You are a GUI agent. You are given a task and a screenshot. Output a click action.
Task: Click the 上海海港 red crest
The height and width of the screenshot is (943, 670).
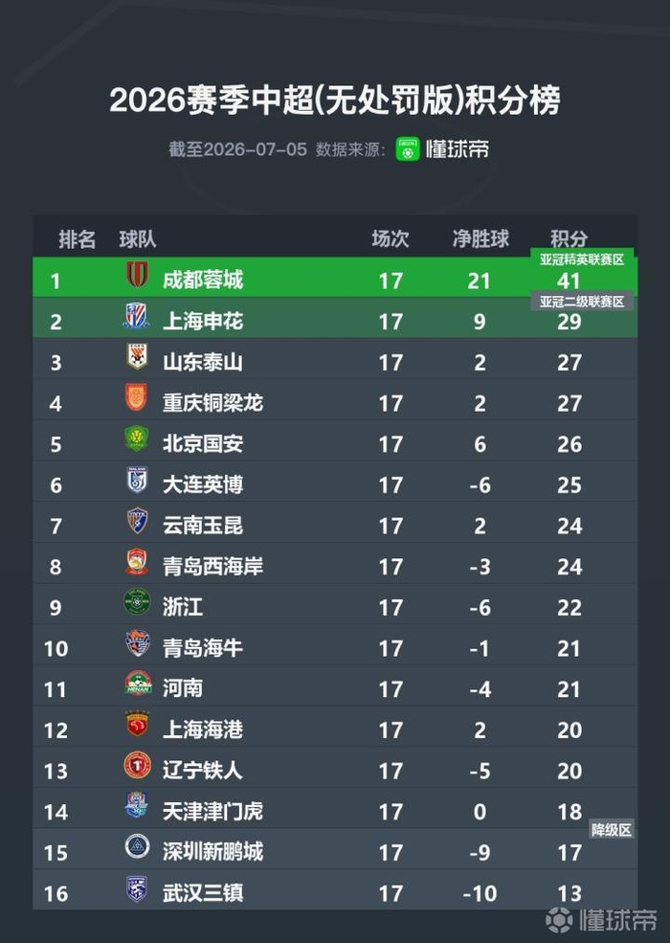pyautogui.click(x=137, y=725)
